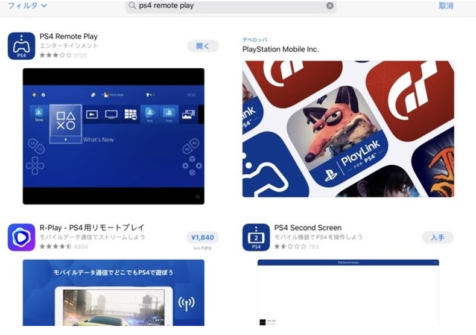Click the R-Play rating count 4894
The image size is (476, 335).
[81, 247]
